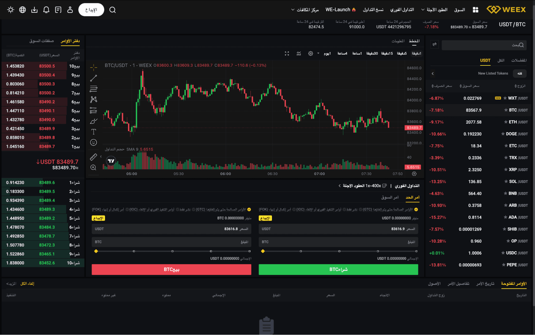Click buy amount percentage slider handle

(263, 251)
